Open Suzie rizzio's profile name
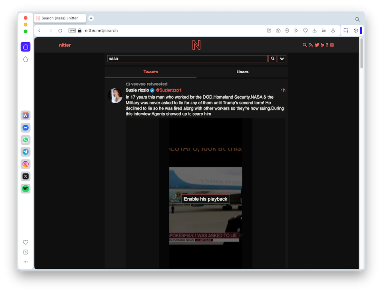Screen dimensions: 382x293 click(x=137, y=90)
